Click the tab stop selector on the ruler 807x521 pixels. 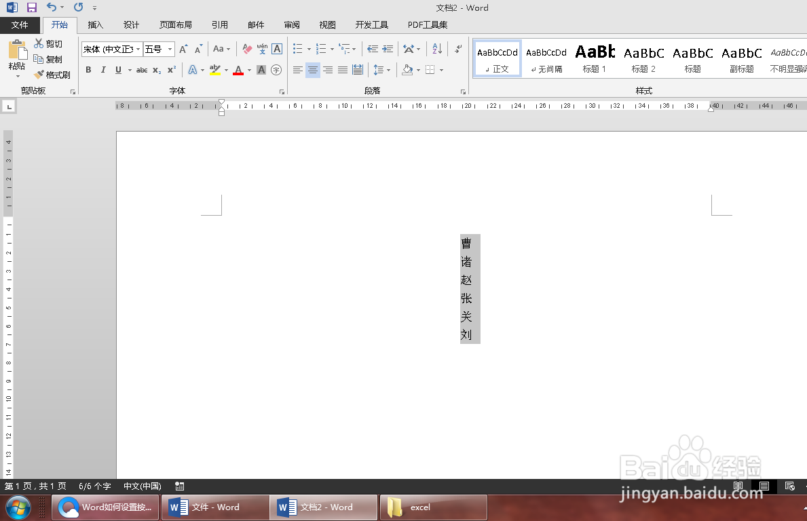pos(9,107)
